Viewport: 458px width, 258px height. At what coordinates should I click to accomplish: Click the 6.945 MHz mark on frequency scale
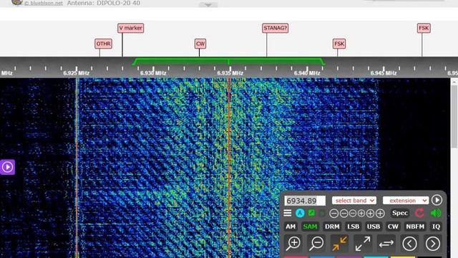point(384,73)
